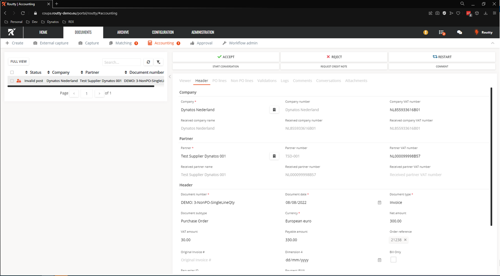Click the ACCEPT button
The width and height of the screenshot is (500, 276).
tap(226, 57)
